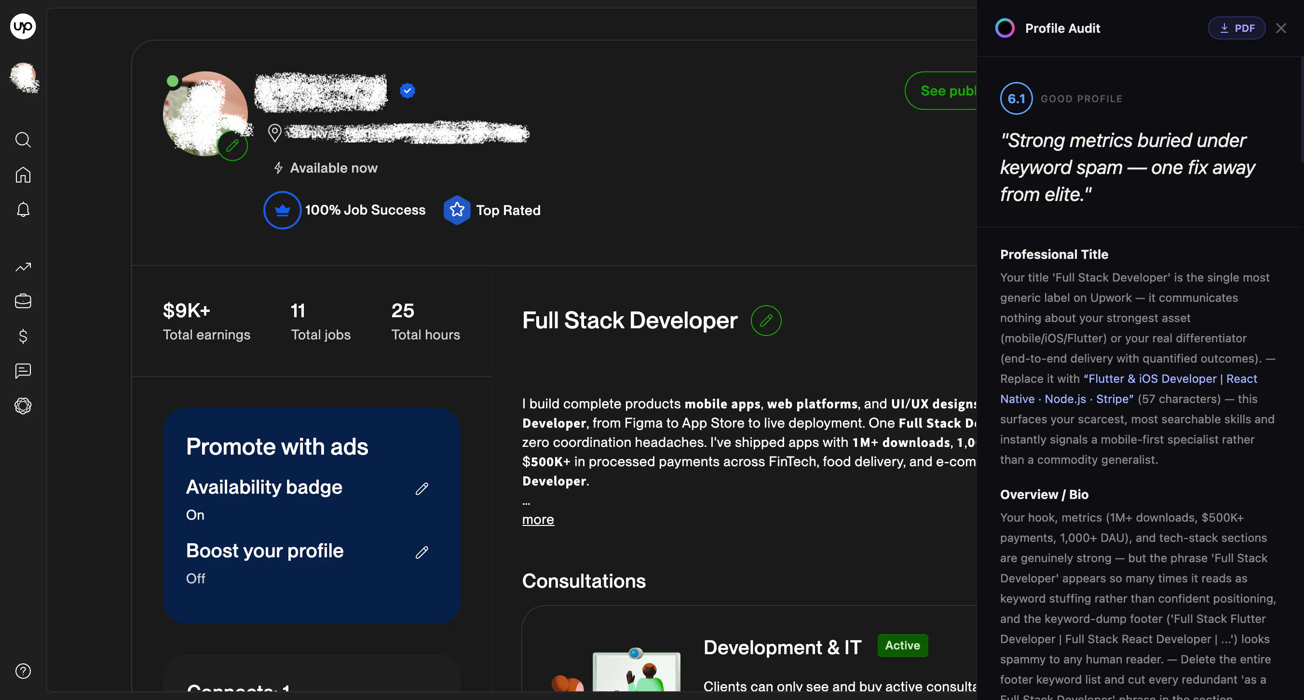1304x700 pixels.
Task: Click the 6.1 audit score circle
Action: coord(1017,98)
